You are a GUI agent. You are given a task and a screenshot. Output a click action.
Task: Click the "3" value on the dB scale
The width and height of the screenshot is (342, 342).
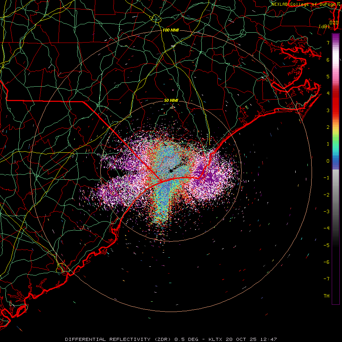pyautogui.click(x=328, y=110)
